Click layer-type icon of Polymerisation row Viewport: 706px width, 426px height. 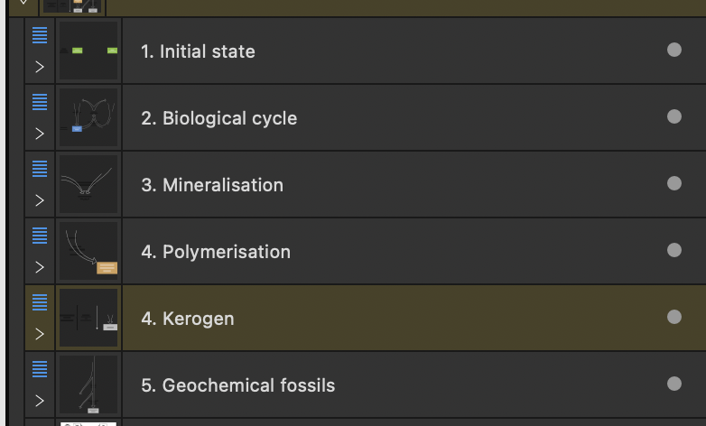click(40, 236)
